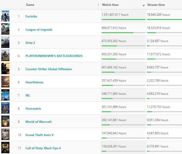182x154 pixels.
Task: Click the Fortnite watch time progress bar
Action: pyautogui.click(x=123, y=20)
